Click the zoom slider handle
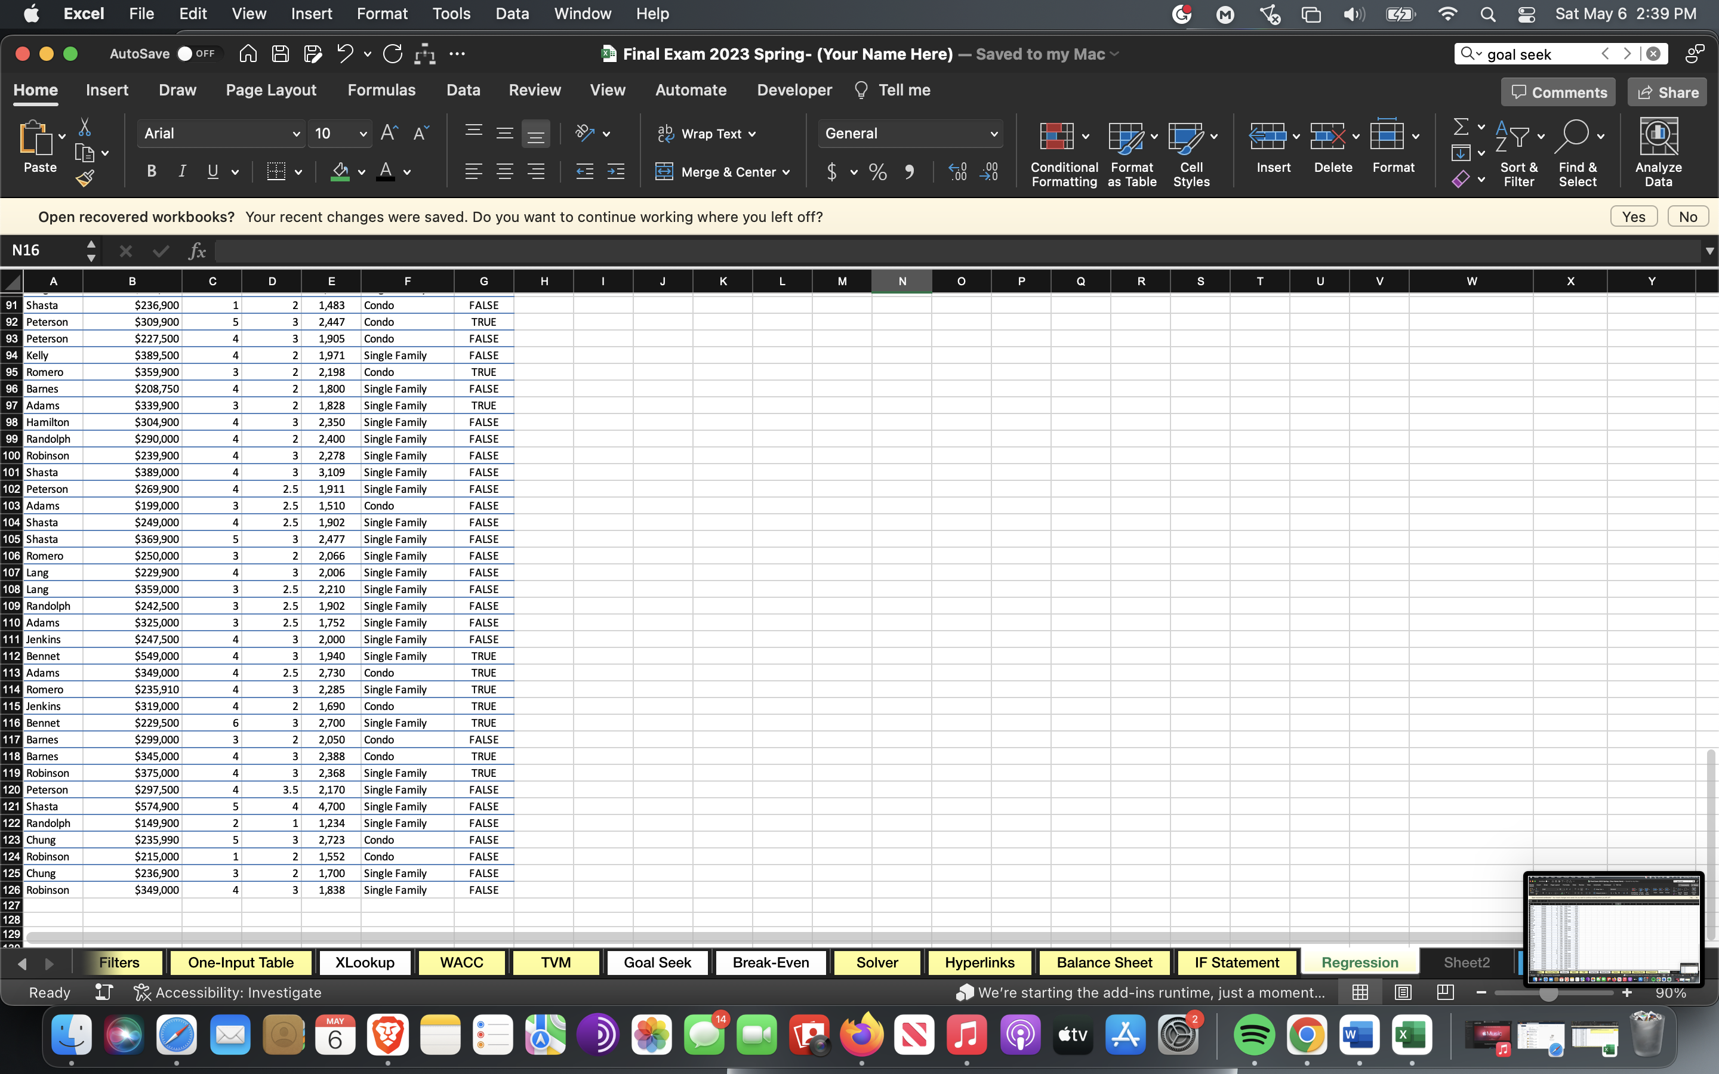This screenshot has width=1719, height=1074. (1548, 992)
